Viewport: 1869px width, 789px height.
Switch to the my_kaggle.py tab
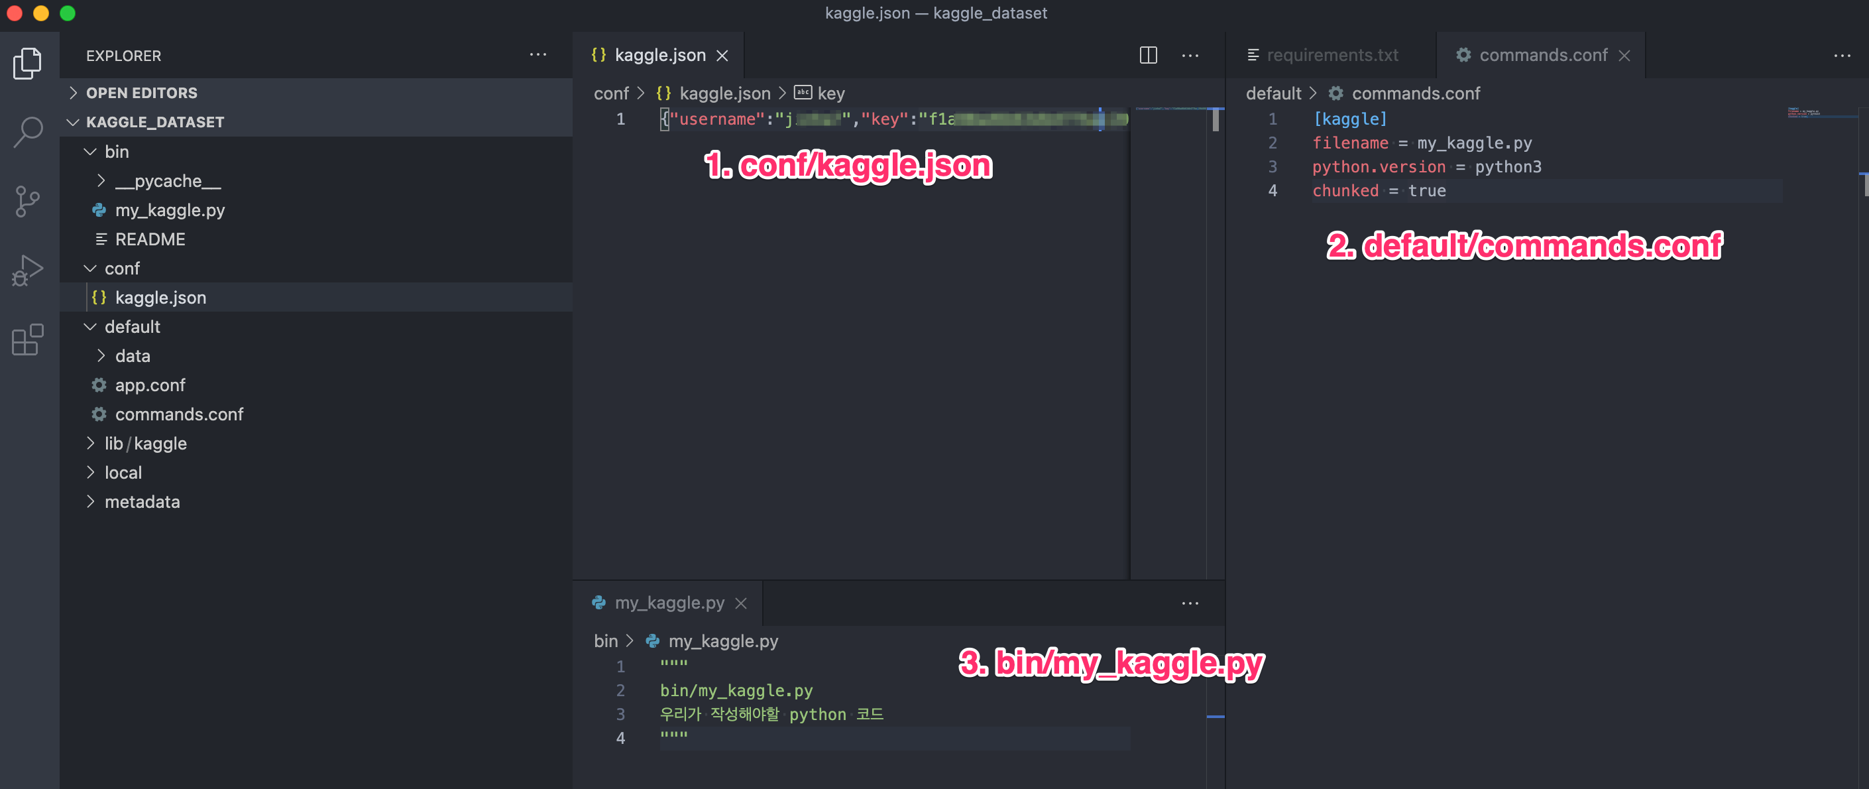click(x=669, y=603)
